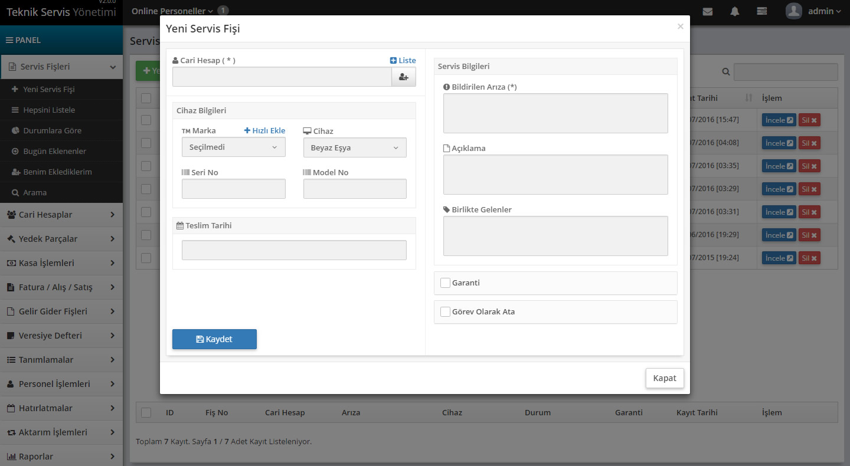Screen dimensions: 850x466
Task: Enable the Garanti checkbox
Action: pos(446,283)
